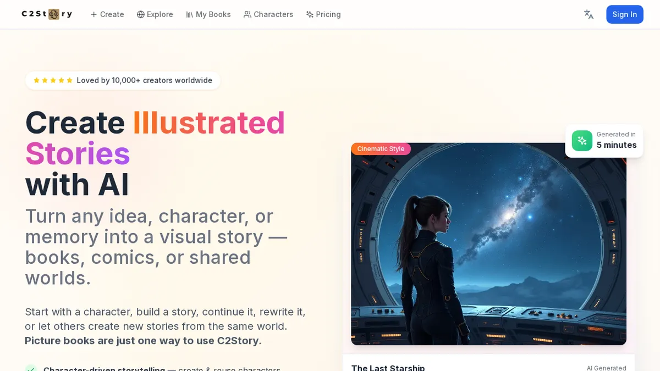
Task: Select My Books from the navigation bar
Action: 213,14
